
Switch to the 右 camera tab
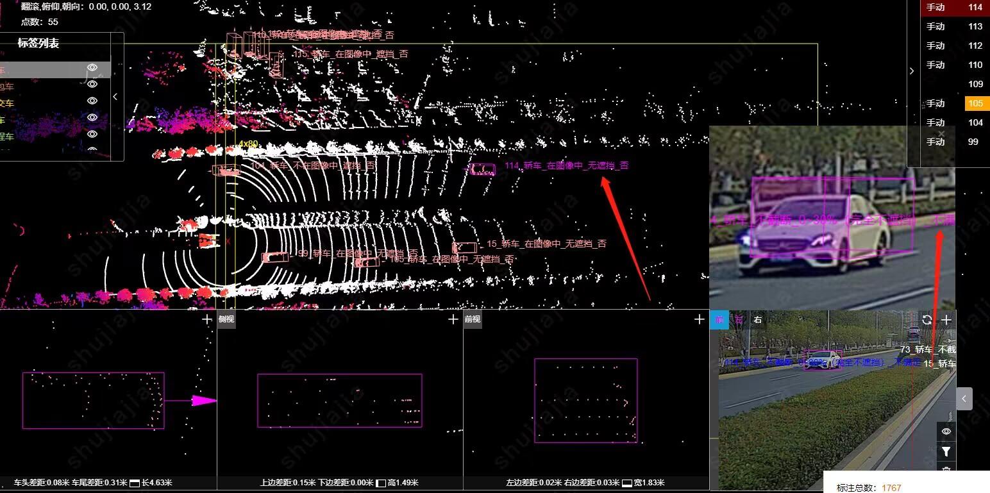[758, 319]
